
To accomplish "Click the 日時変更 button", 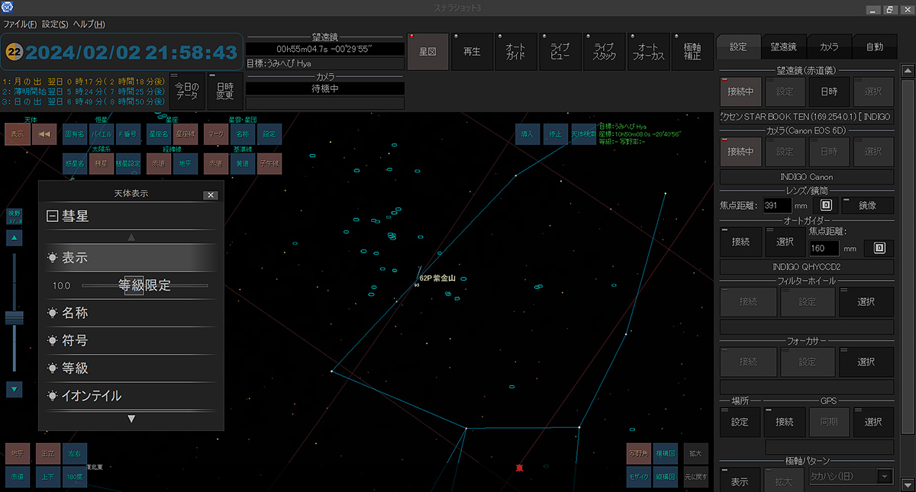I will [x=224, y=92].
